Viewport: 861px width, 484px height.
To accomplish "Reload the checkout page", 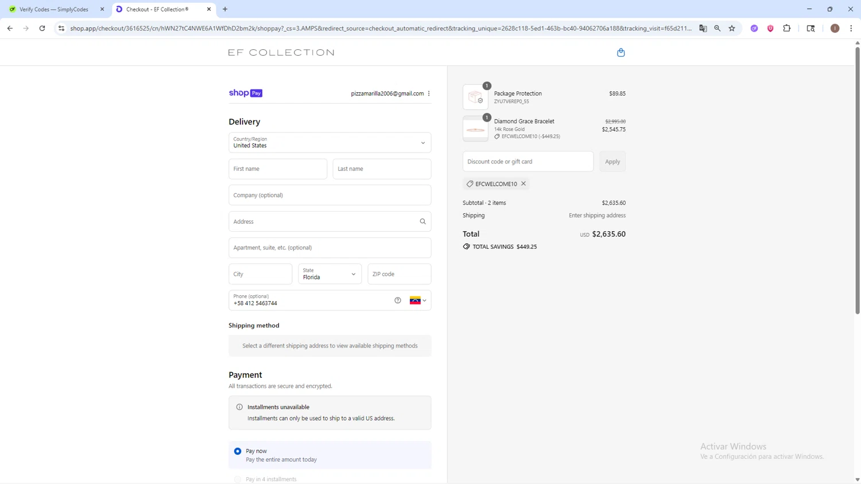I will click(42, 28).
